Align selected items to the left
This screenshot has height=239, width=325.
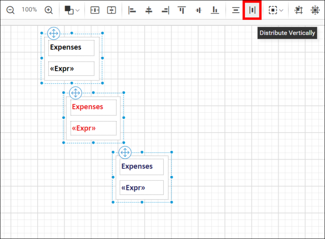(x=132, y=10)
